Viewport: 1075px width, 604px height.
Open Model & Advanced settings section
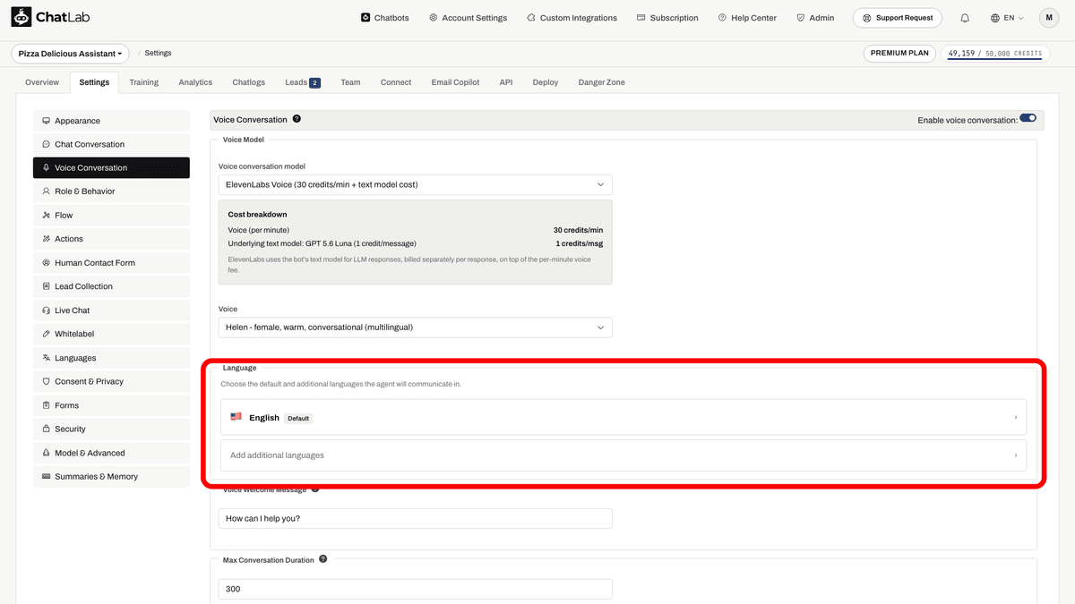point(111,453)
